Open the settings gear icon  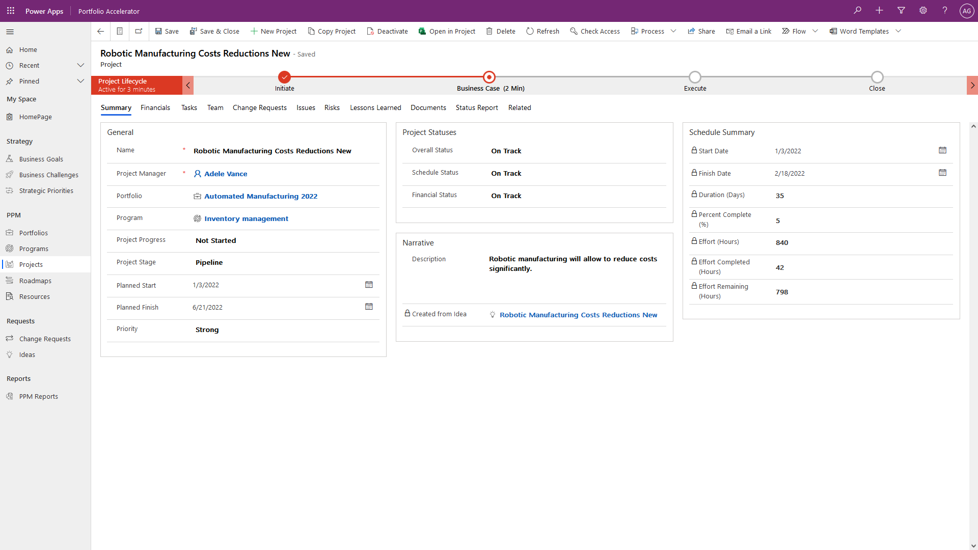click(923, 11)
